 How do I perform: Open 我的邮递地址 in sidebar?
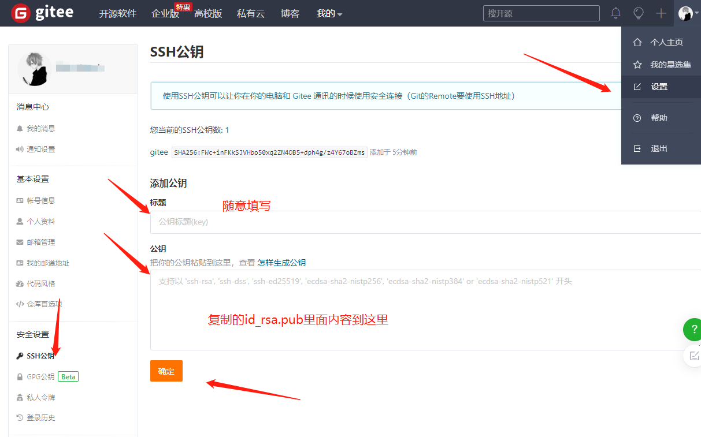click(48, 263)
